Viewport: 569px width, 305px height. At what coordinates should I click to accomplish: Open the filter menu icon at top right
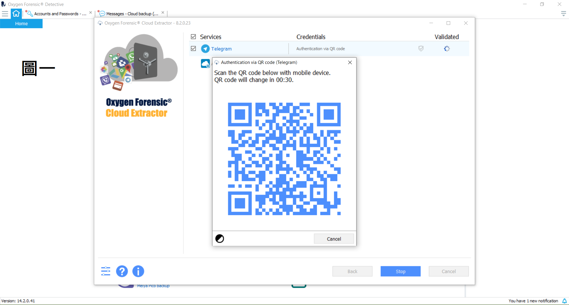coord(564,14)
